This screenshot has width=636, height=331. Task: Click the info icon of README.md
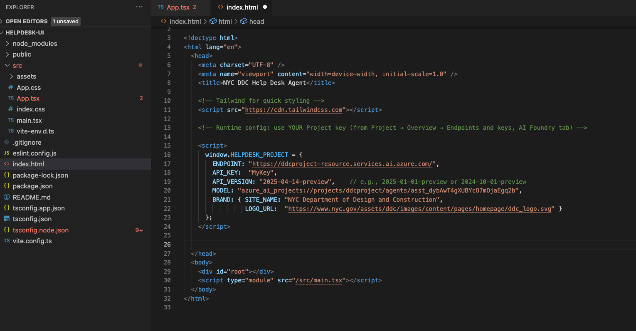(x=7, y=197)
